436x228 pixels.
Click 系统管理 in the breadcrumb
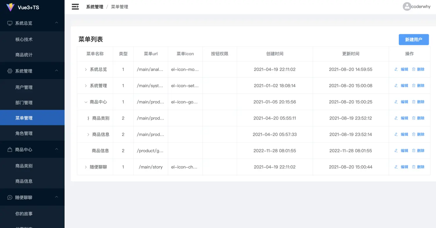click(x=94, y=7)
